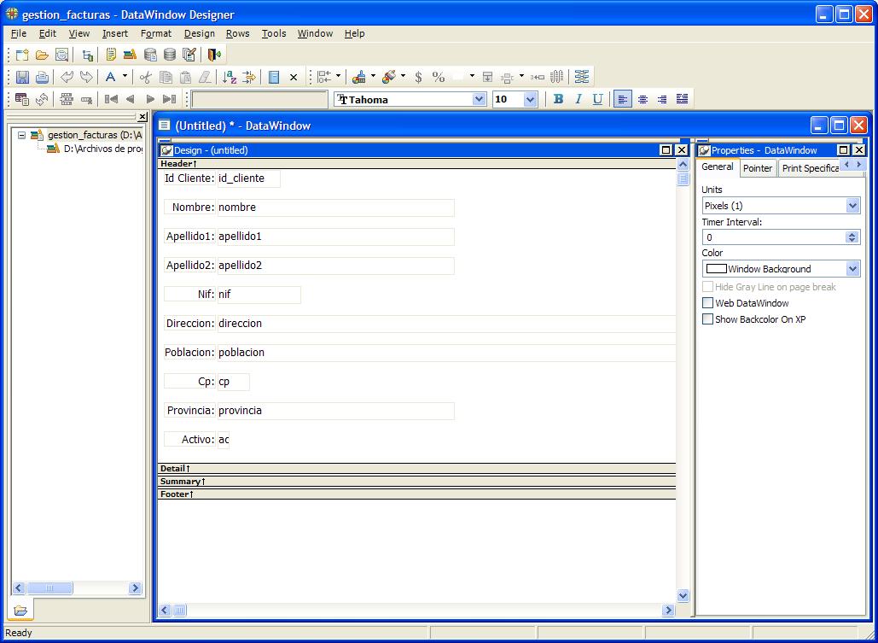Click the blue Tab Order toolbar icon
Viewport: 878px width, 643px height.
coord(582,77)
